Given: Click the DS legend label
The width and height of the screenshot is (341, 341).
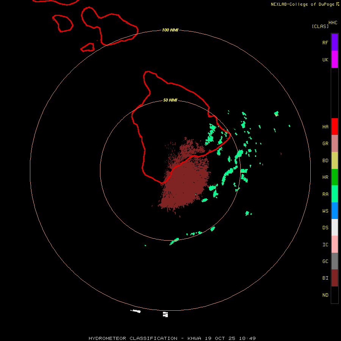Looking at the screenshot, I should pos(325,228).
